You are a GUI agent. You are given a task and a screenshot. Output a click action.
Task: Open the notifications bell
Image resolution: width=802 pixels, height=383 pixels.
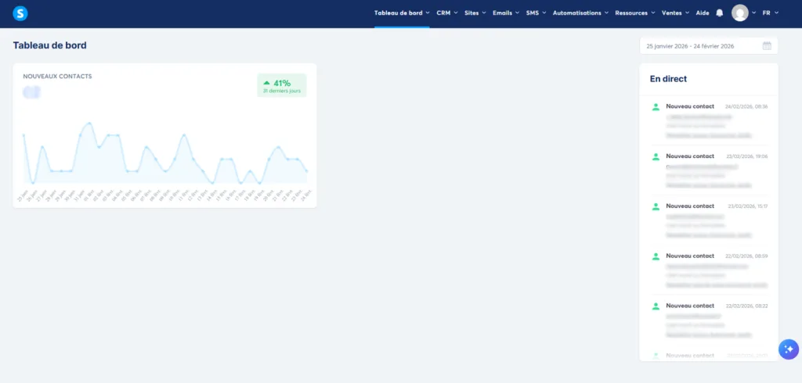[720, 13]
